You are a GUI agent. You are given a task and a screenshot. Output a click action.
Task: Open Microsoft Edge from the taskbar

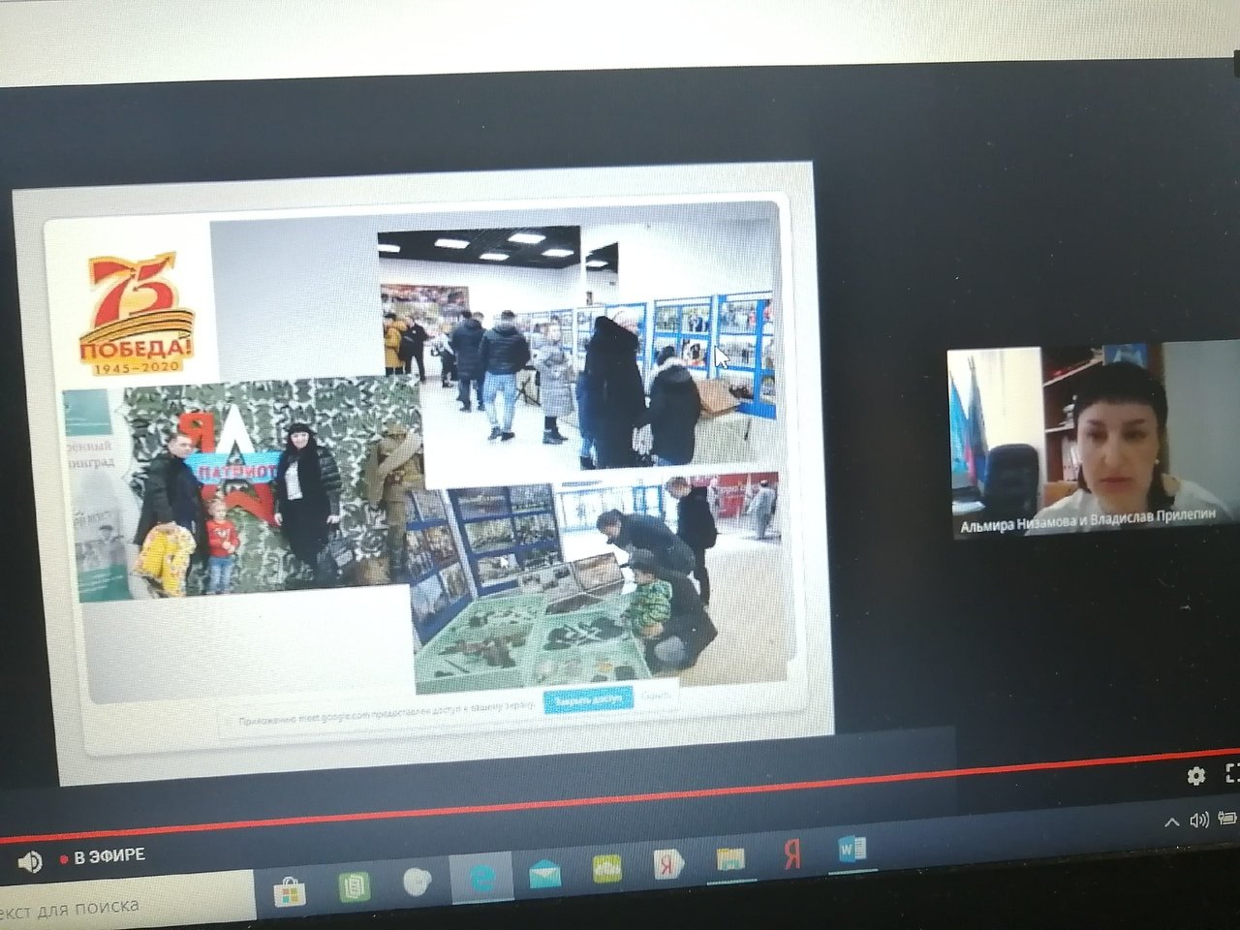click(x=481, y=879)
